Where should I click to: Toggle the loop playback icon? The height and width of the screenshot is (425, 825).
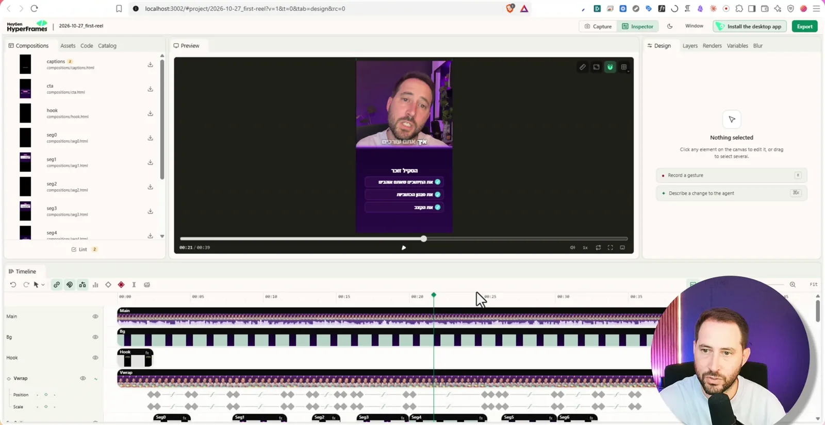tap(598, 248)
